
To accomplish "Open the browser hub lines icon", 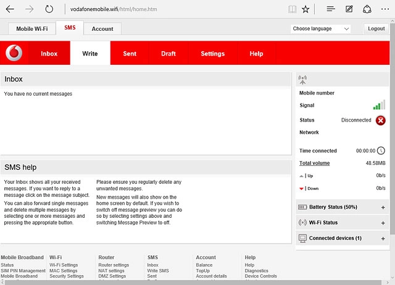I will click(331, 9).
